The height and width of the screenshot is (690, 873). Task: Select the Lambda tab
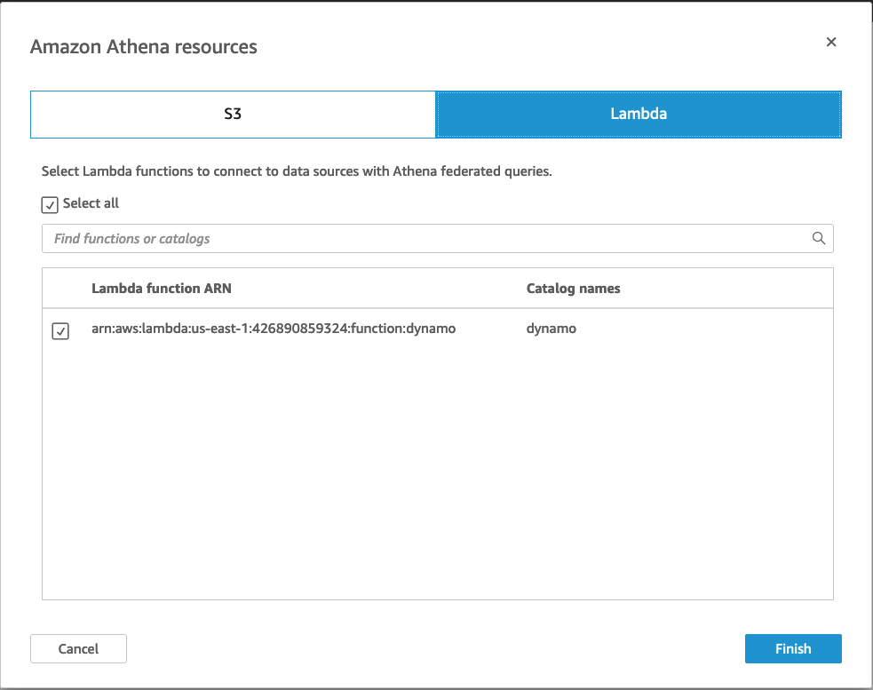(638, 115)
